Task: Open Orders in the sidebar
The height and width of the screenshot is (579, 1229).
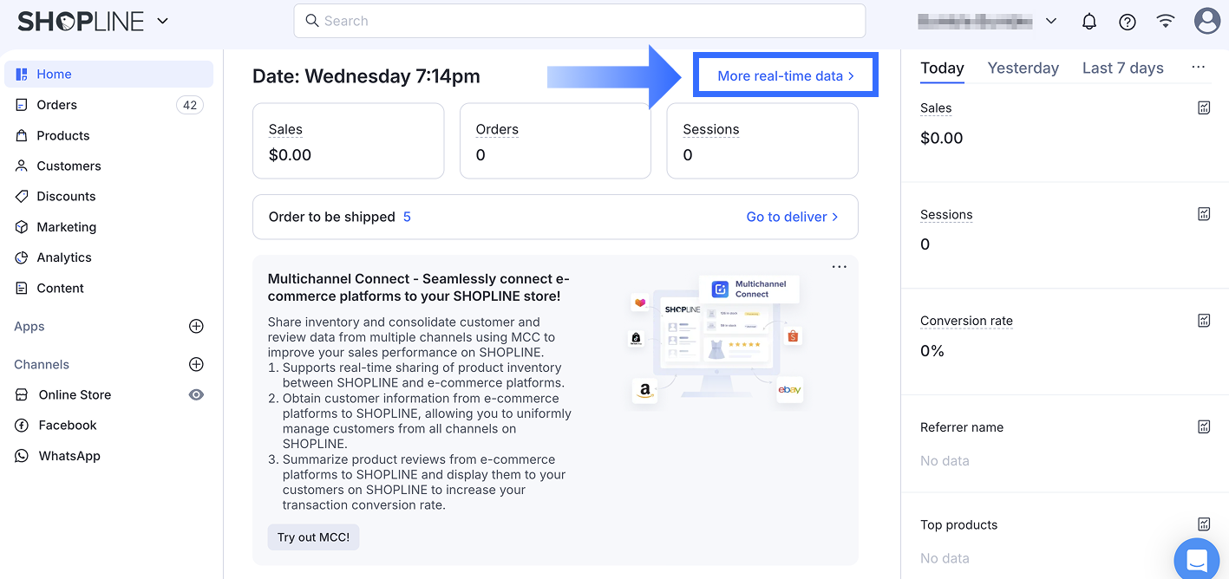Action: pyautogui.click(x=57, y=105)
